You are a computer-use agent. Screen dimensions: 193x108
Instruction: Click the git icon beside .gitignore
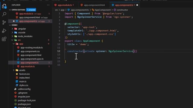[x=15, y=93]
